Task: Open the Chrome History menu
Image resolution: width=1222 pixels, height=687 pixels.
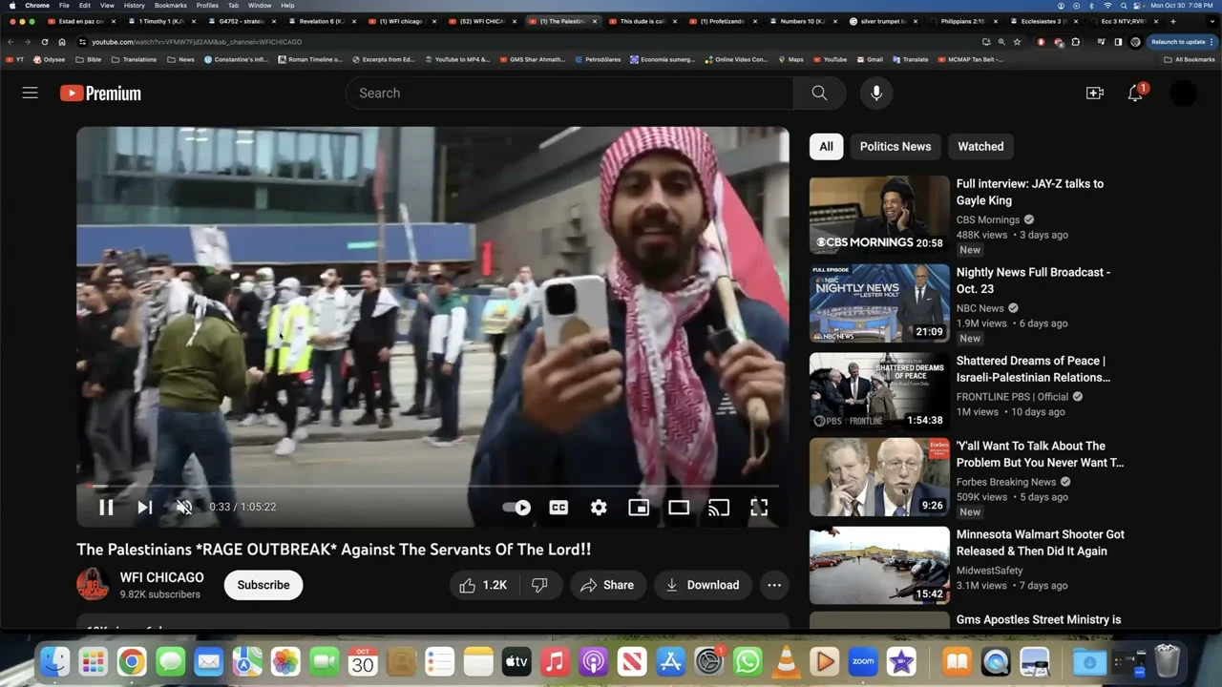Action: pos(135,6)
